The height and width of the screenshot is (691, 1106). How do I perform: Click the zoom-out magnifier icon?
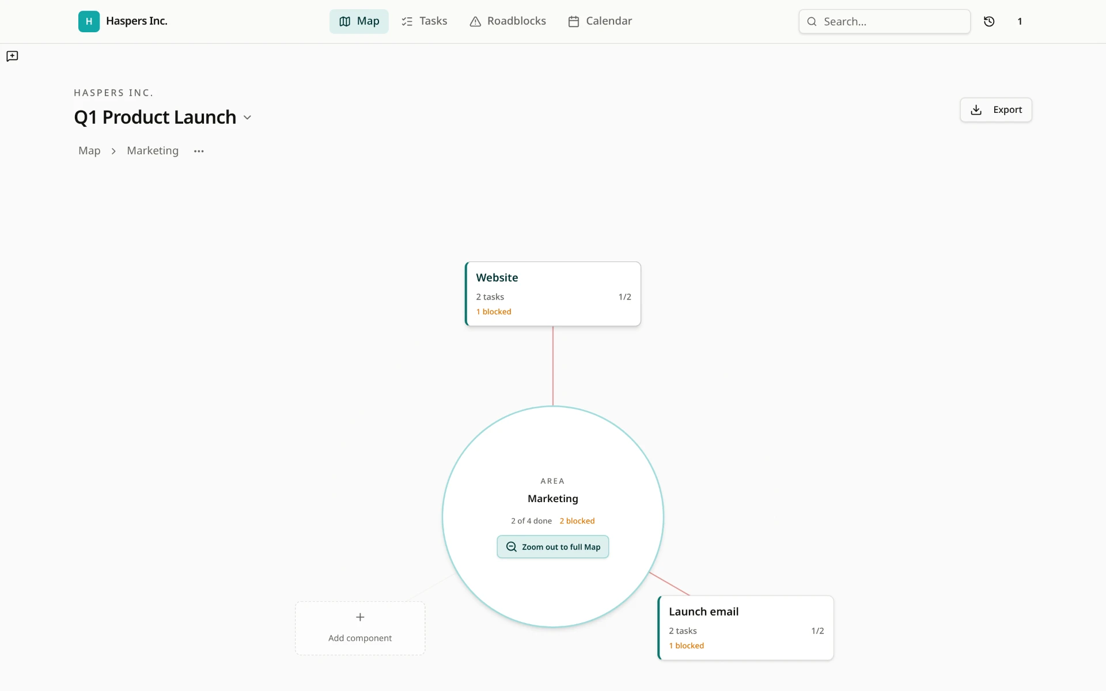click(511, 546)
